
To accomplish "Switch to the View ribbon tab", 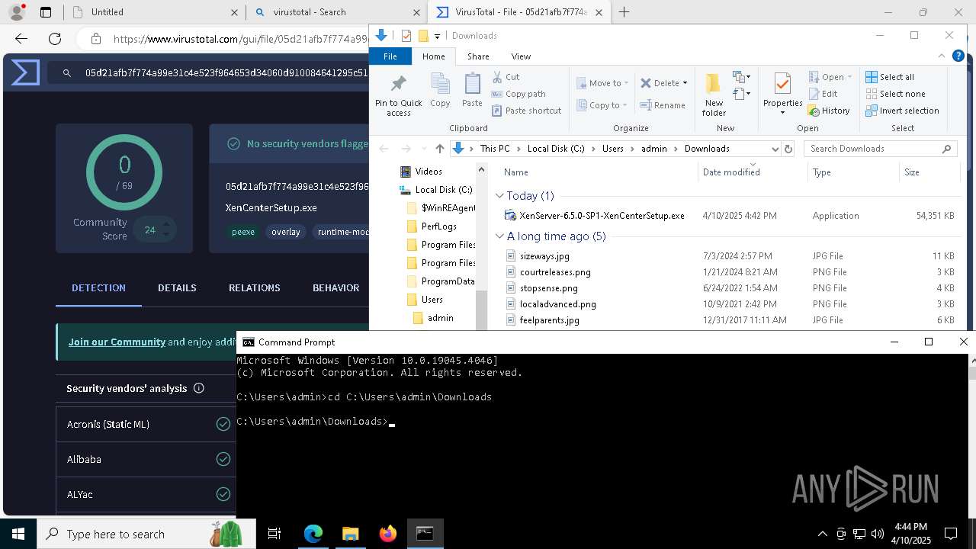I will [x=521, y=56].
